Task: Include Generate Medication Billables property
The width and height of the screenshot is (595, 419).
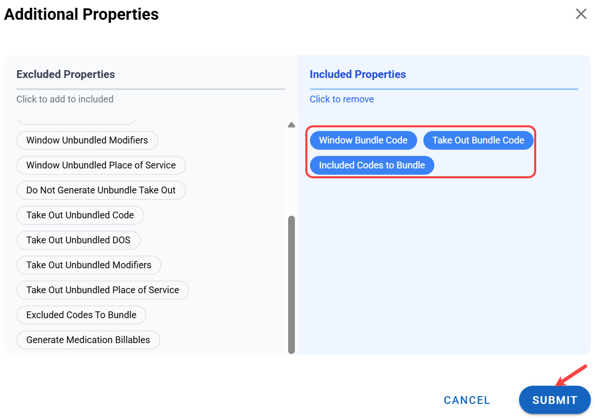Action: coord(88,340)
